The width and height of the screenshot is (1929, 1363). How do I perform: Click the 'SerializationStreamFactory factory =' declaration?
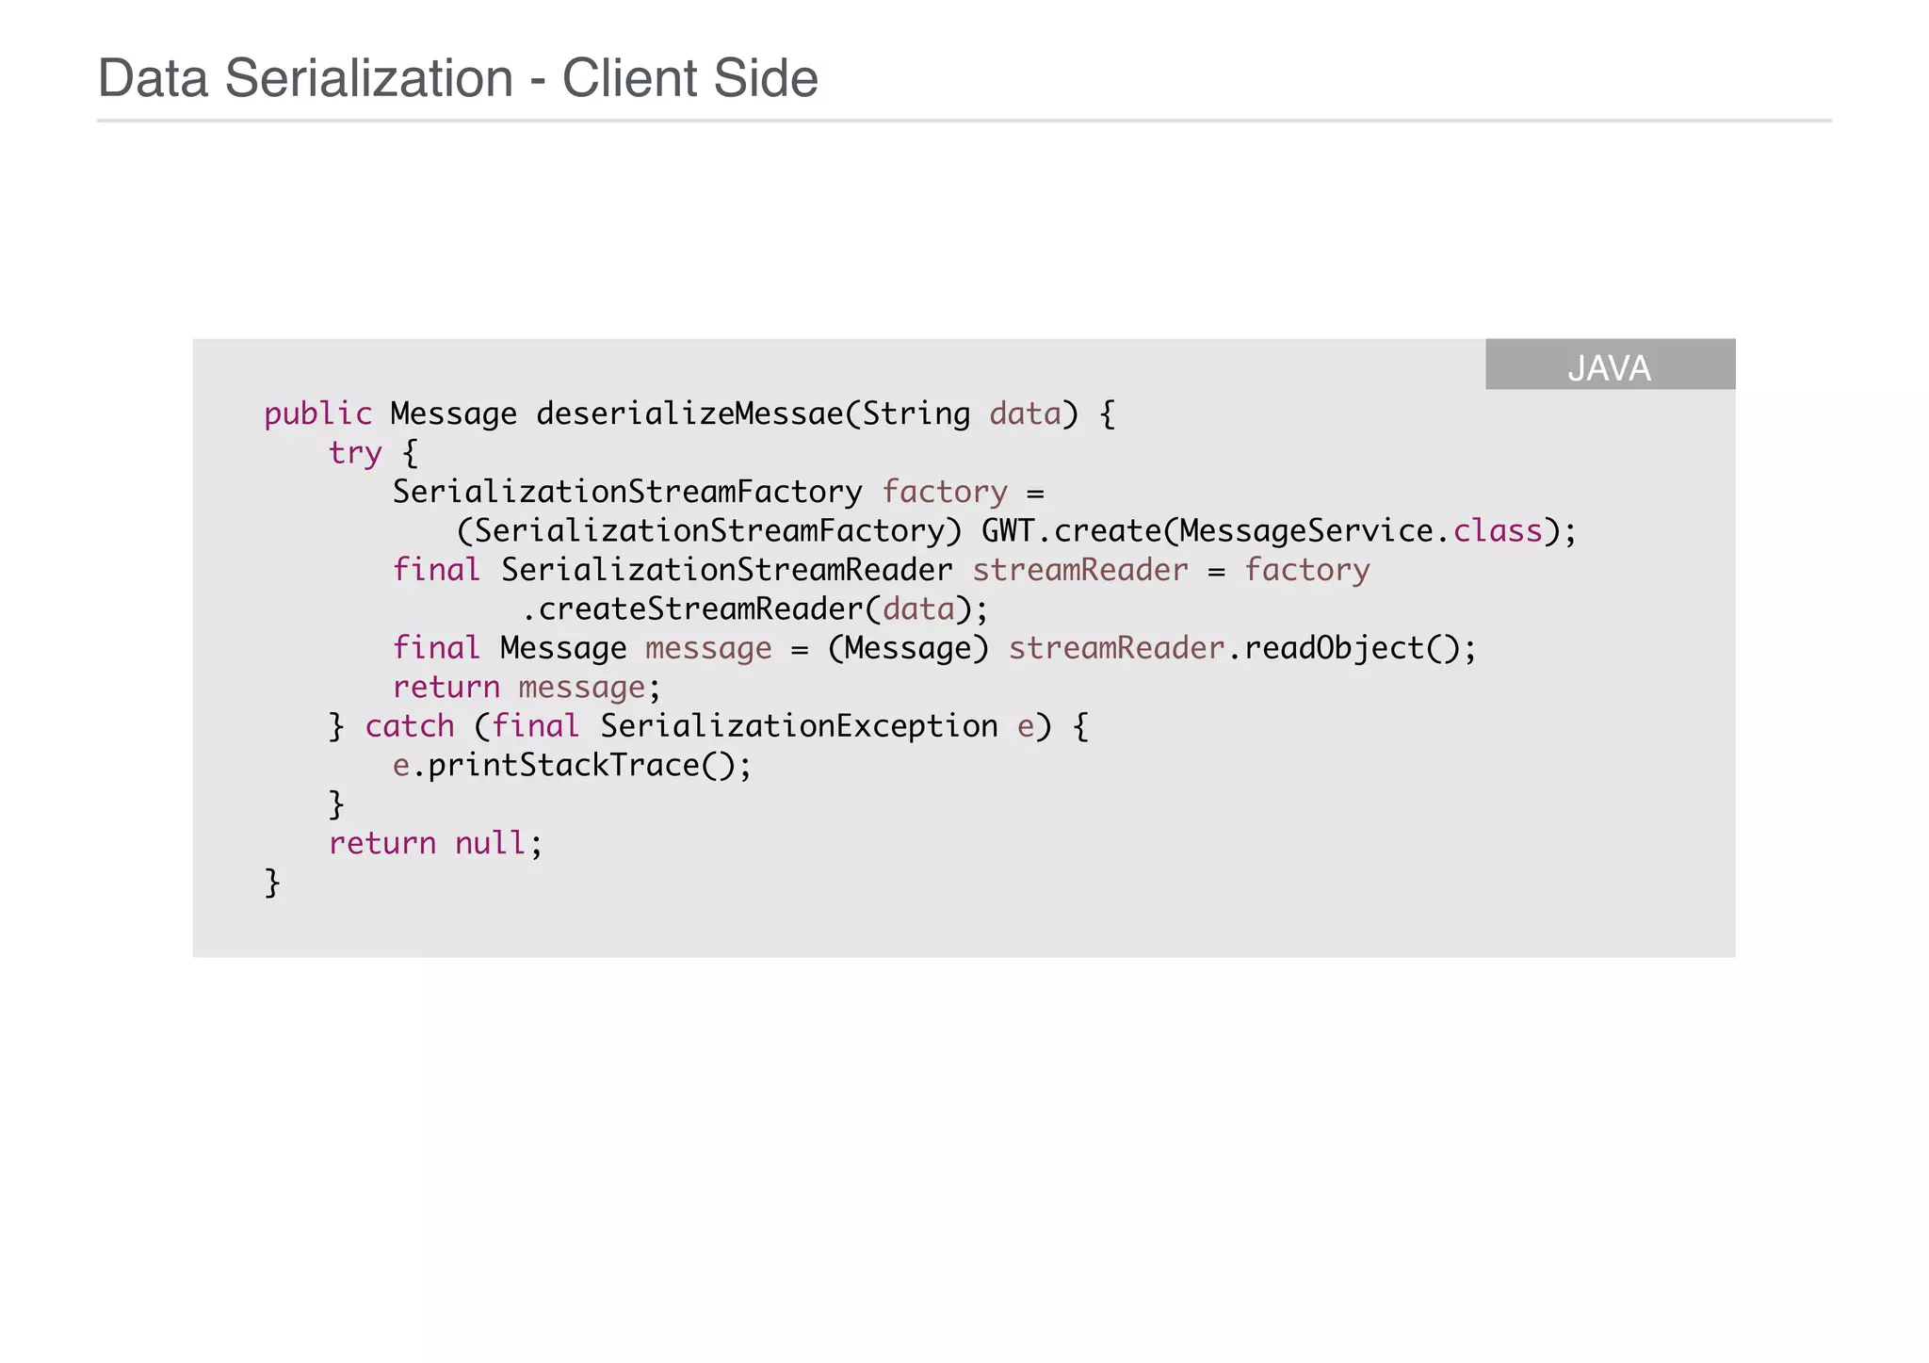719,492
